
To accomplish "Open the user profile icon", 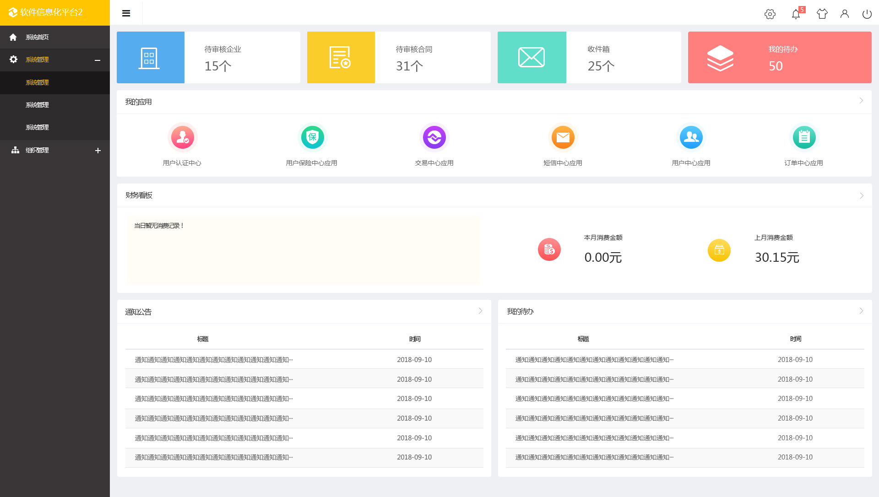I will (844, 14).
